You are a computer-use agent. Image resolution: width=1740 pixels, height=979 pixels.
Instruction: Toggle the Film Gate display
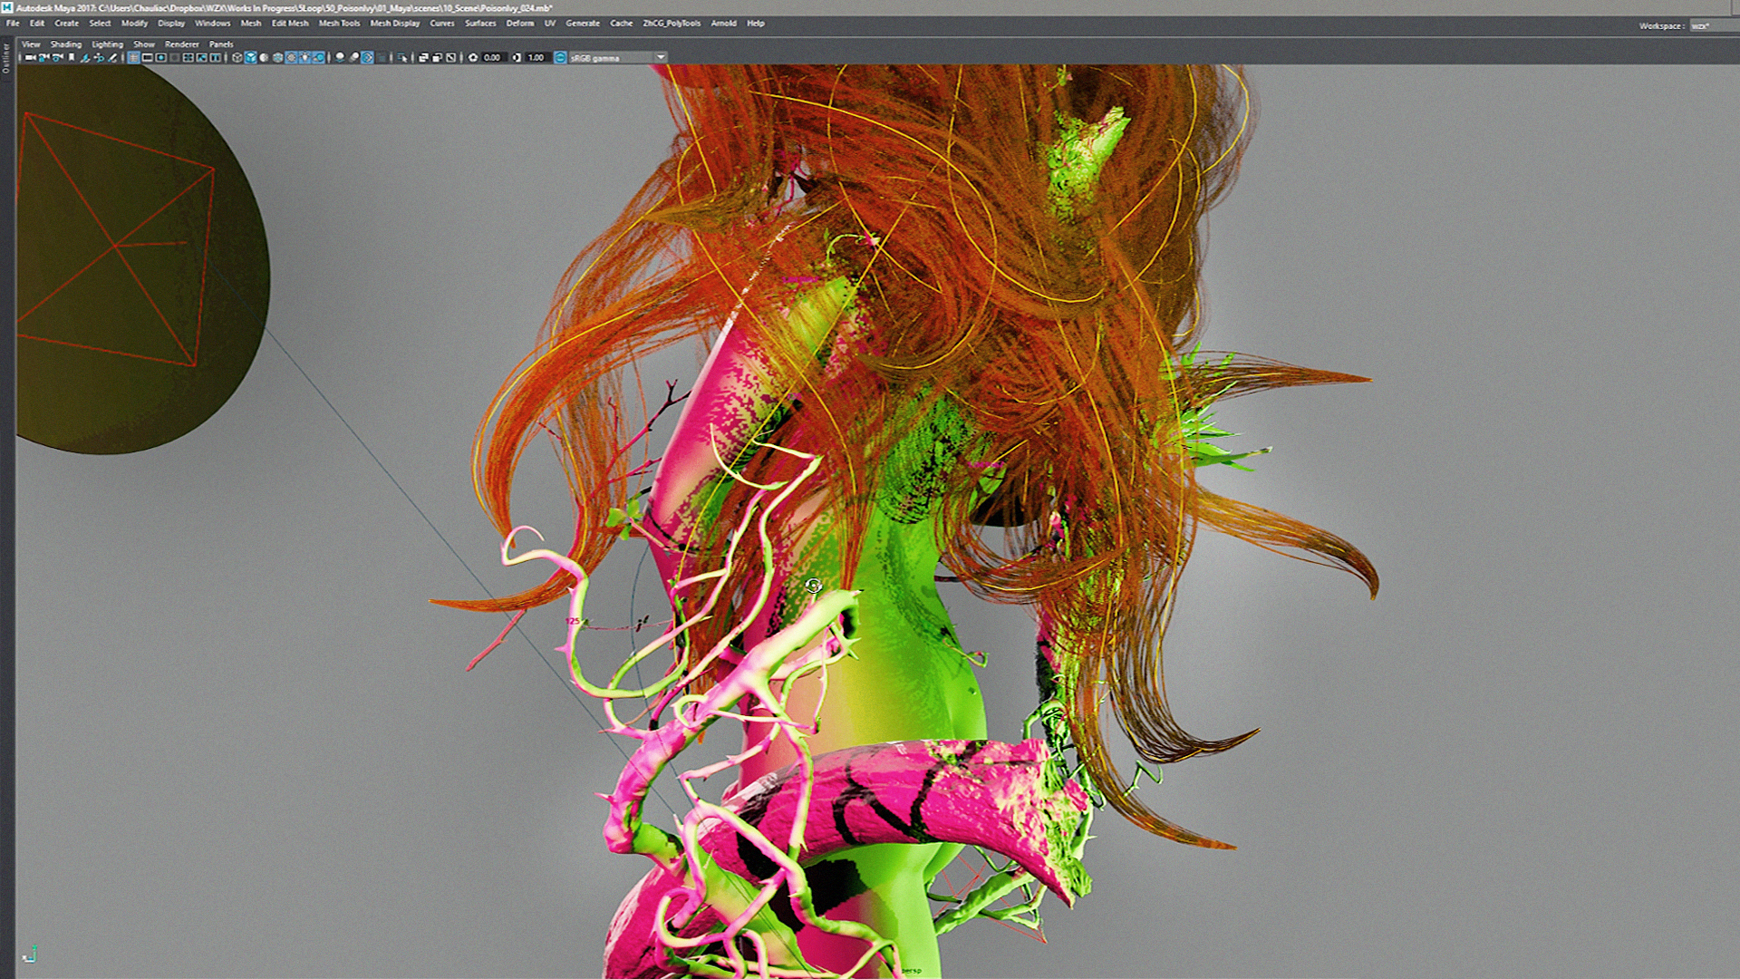[x=147, y=57]
